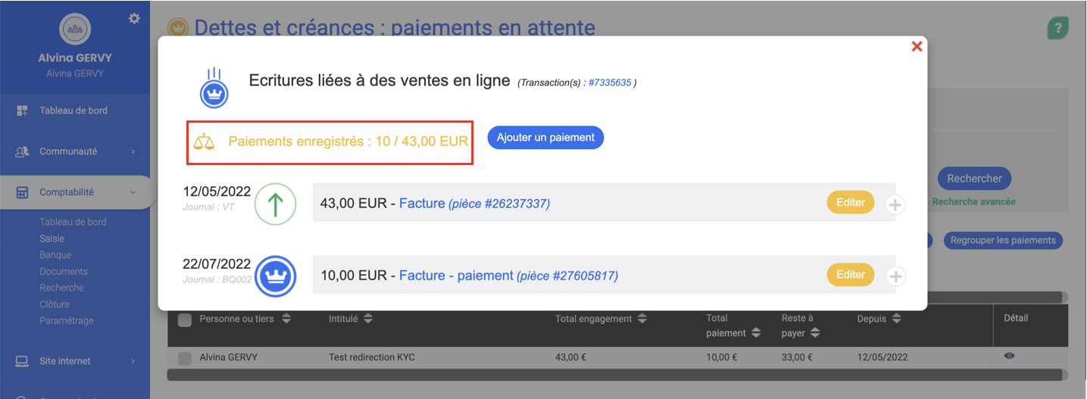Open transaction #7335635 link
The height and width of the screenshot is (399, 1087).
click(x=610, y=83)
